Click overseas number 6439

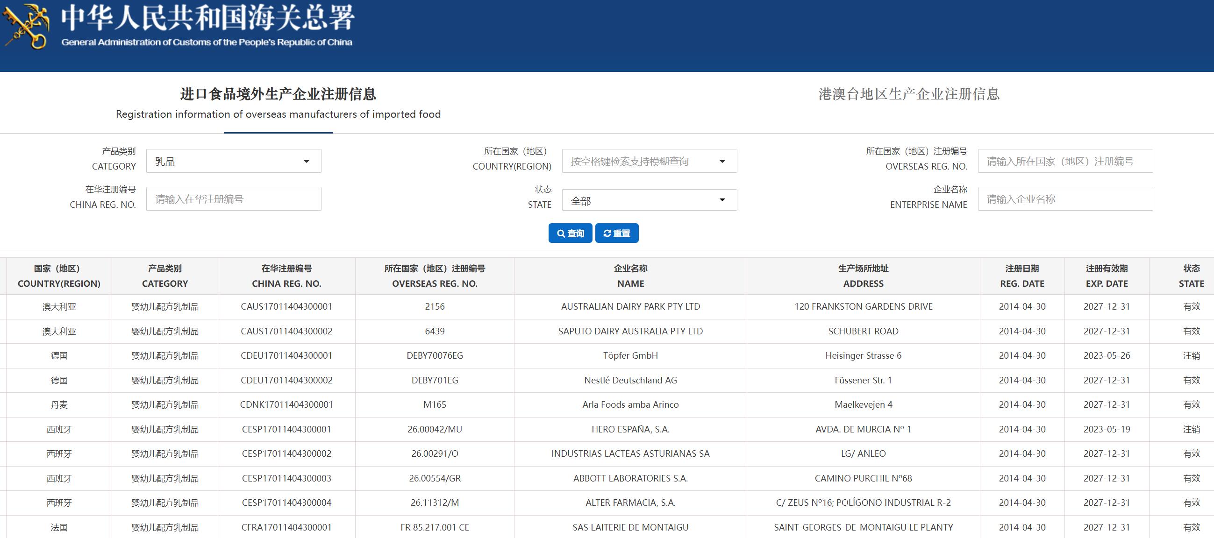435,331
